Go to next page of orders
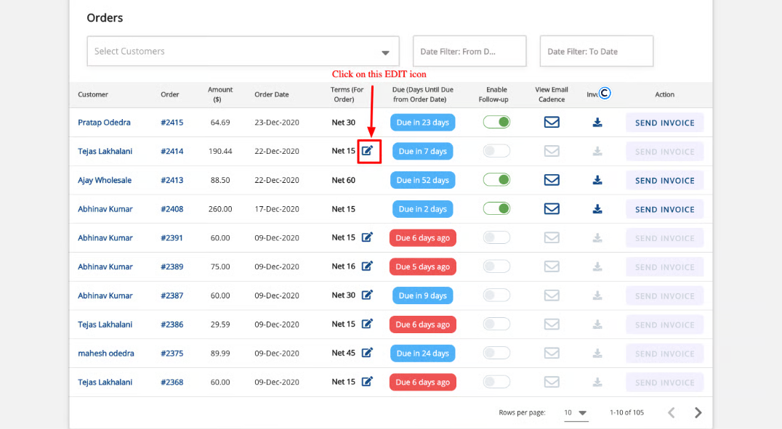This screenshot has width=782, height=429. point(698,412)
